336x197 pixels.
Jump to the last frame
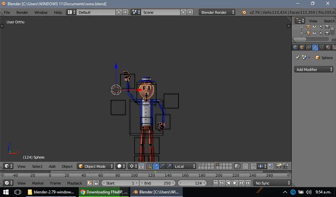pos(248,183)
